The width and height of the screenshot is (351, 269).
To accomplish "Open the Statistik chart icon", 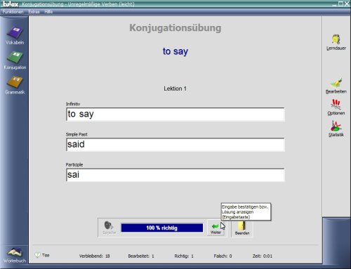I will (x=336, y=129).
